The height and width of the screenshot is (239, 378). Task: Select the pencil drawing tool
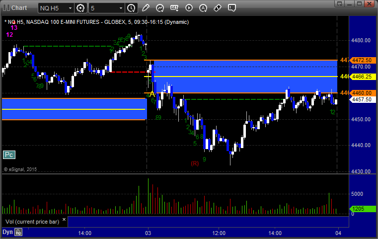pyautogui.click(x=146, y=8)
